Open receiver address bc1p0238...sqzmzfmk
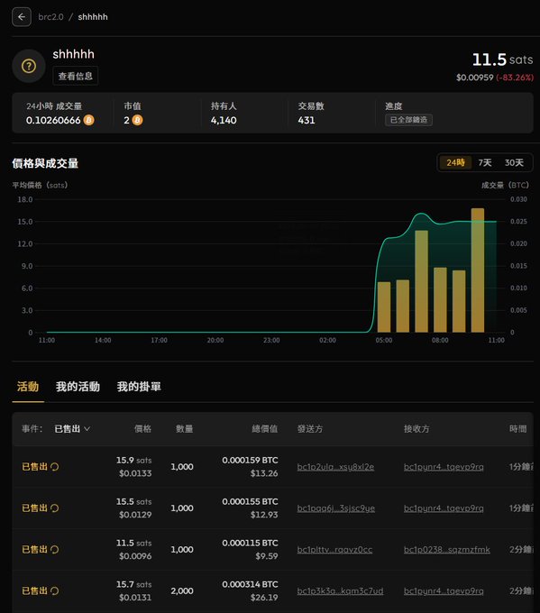The width and height of the screenshot is (540, 613). point(447,550)
